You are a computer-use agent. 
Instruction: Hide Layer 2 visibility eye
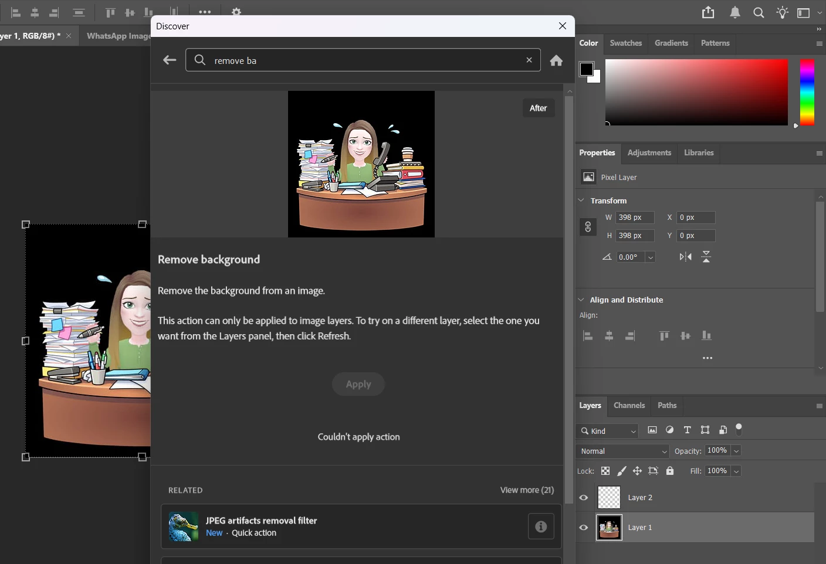[584, 498]
